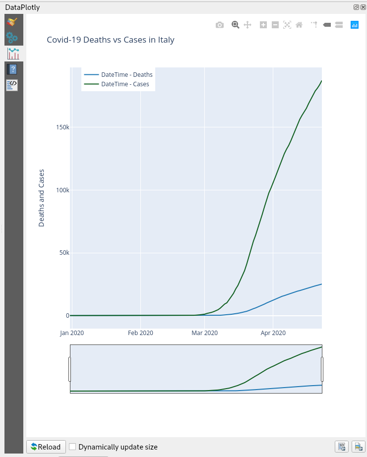Toggle spike lines on the plot
The image size is (367, 457).
point(314,25)
